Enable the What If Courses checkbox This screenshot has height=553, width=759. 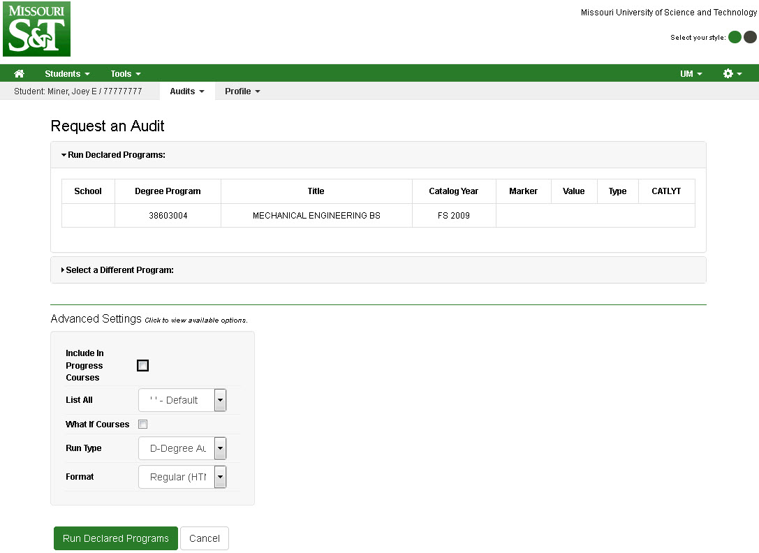tap(143, 425)
